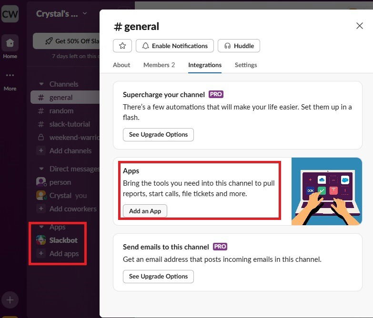Click the plus icon beside Add channels
This screenshot has height=318, width=373.
(x=41, y=151)
